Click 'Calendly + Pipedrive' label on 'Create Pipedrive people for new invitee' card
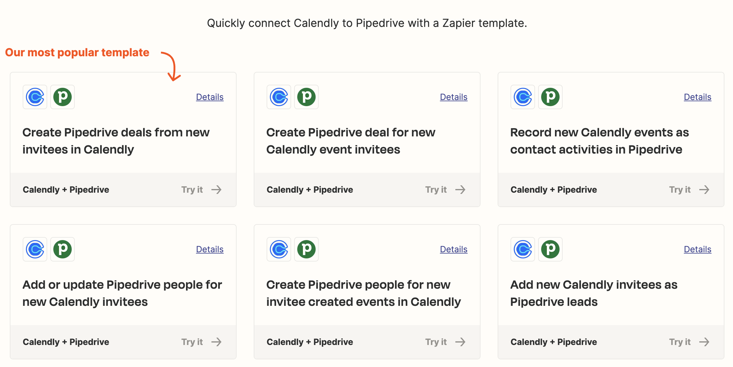The width and height of the screenshot is (733, 367). point(310,342)
